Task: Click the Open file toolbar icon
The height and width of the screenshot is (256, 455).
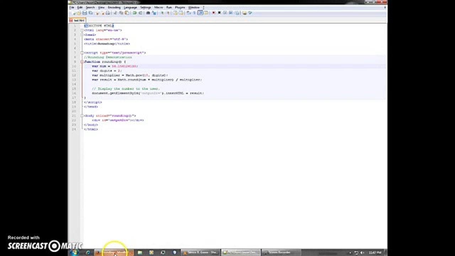Action: [79, 13]
